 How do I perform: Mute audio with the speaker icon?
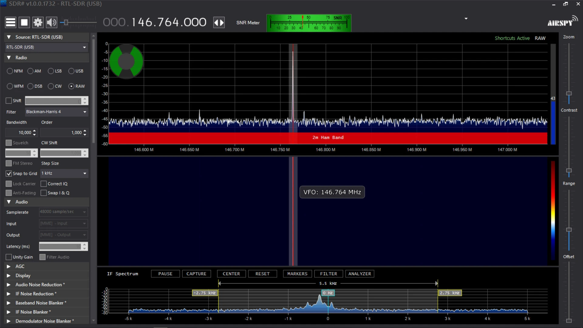[x=51, y=22]
